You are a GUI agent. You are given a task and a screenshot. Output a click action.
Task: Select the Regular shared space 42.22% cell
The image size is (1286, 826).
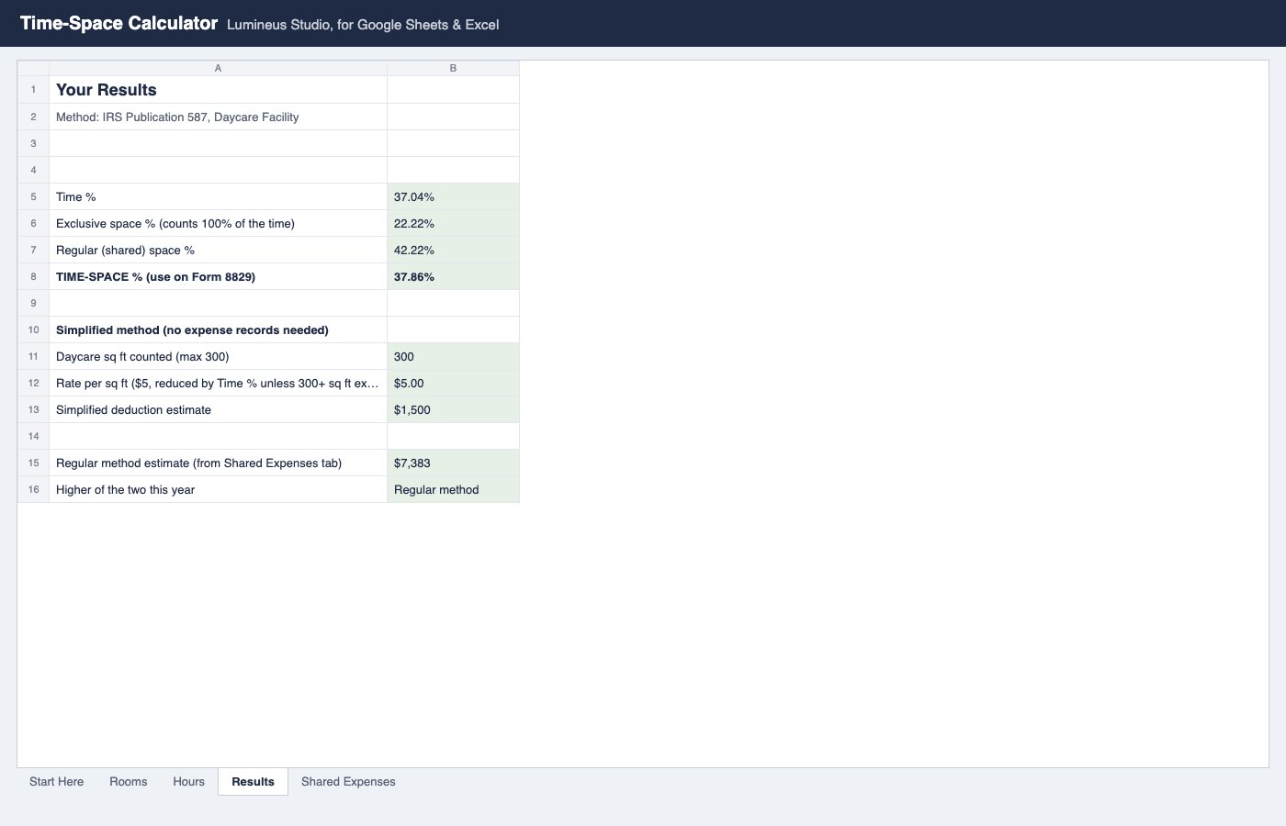click(453, 250)
